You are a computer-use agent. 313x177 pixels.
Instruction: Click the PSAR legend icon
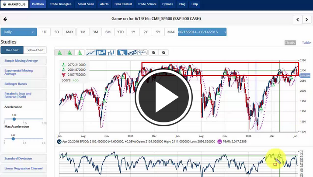point(219,142)
